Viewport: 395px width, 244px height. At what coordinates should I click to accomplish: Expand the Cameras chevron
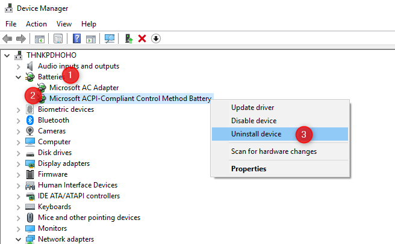coord(19,132)
